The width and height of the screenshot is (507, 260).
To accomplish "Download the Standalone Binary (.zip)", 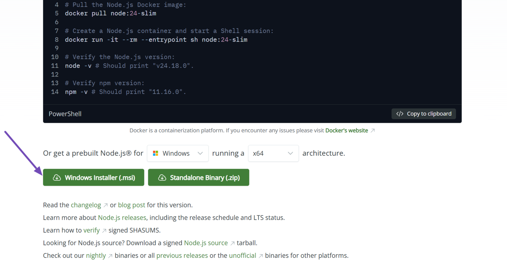I will pos(198,177).
